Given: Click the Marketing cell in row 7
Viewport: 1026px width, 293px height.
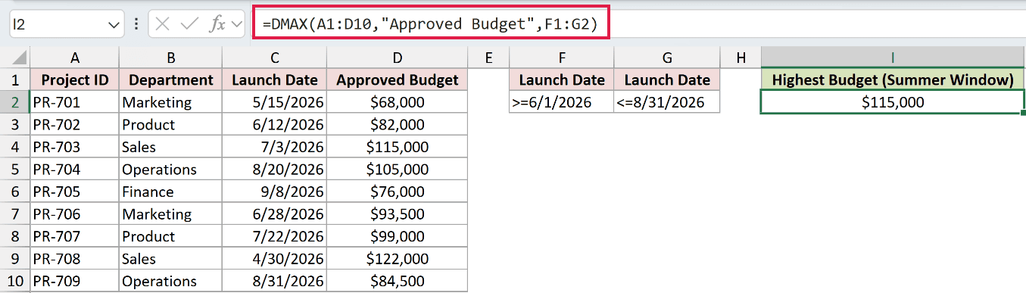Looking at the screenshot, I should [170, 214].
